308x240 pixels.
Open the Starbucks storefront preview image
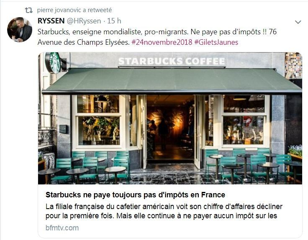coord(170,118)
